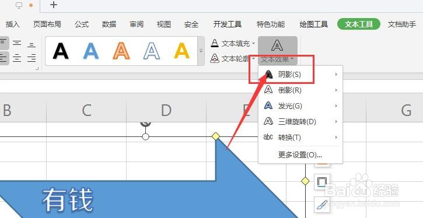Apply the blue hollow outline text style

point(152,51)
